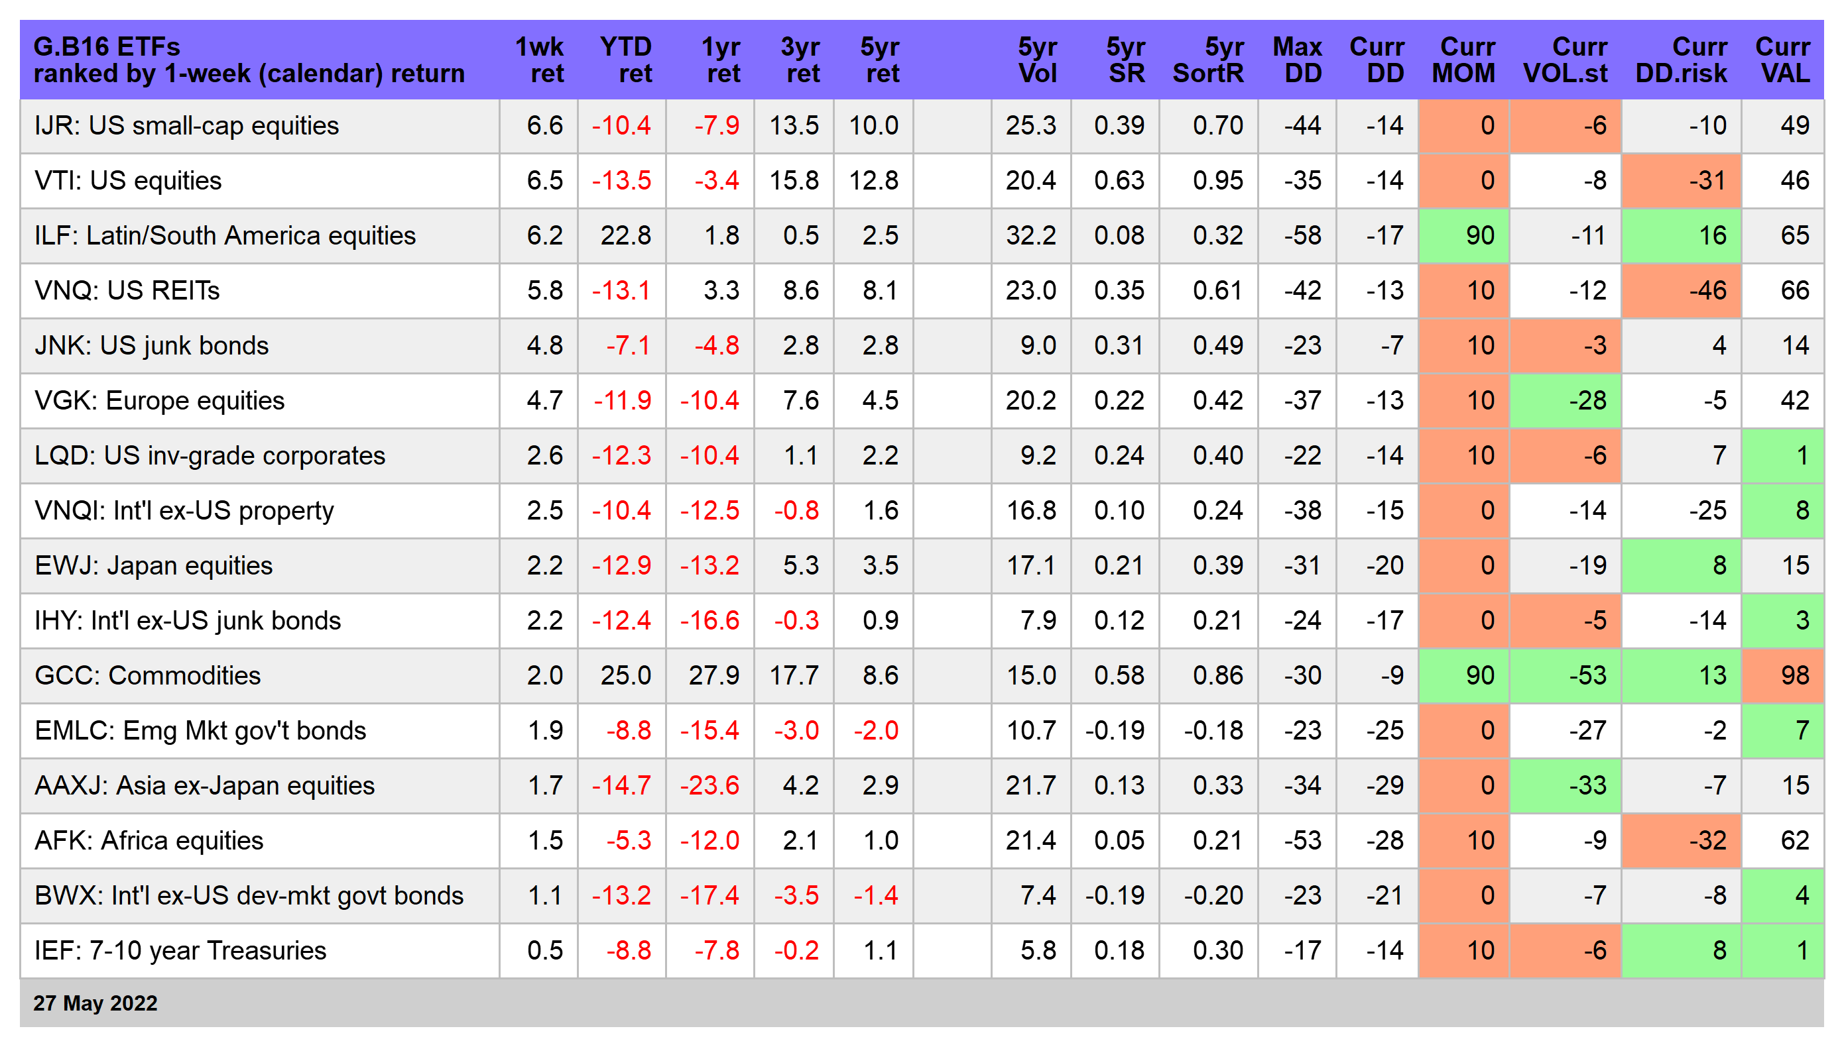
Task: Select 'GCC: Commodities' row label
Action: pyautogui.click(x=147, y=676)
